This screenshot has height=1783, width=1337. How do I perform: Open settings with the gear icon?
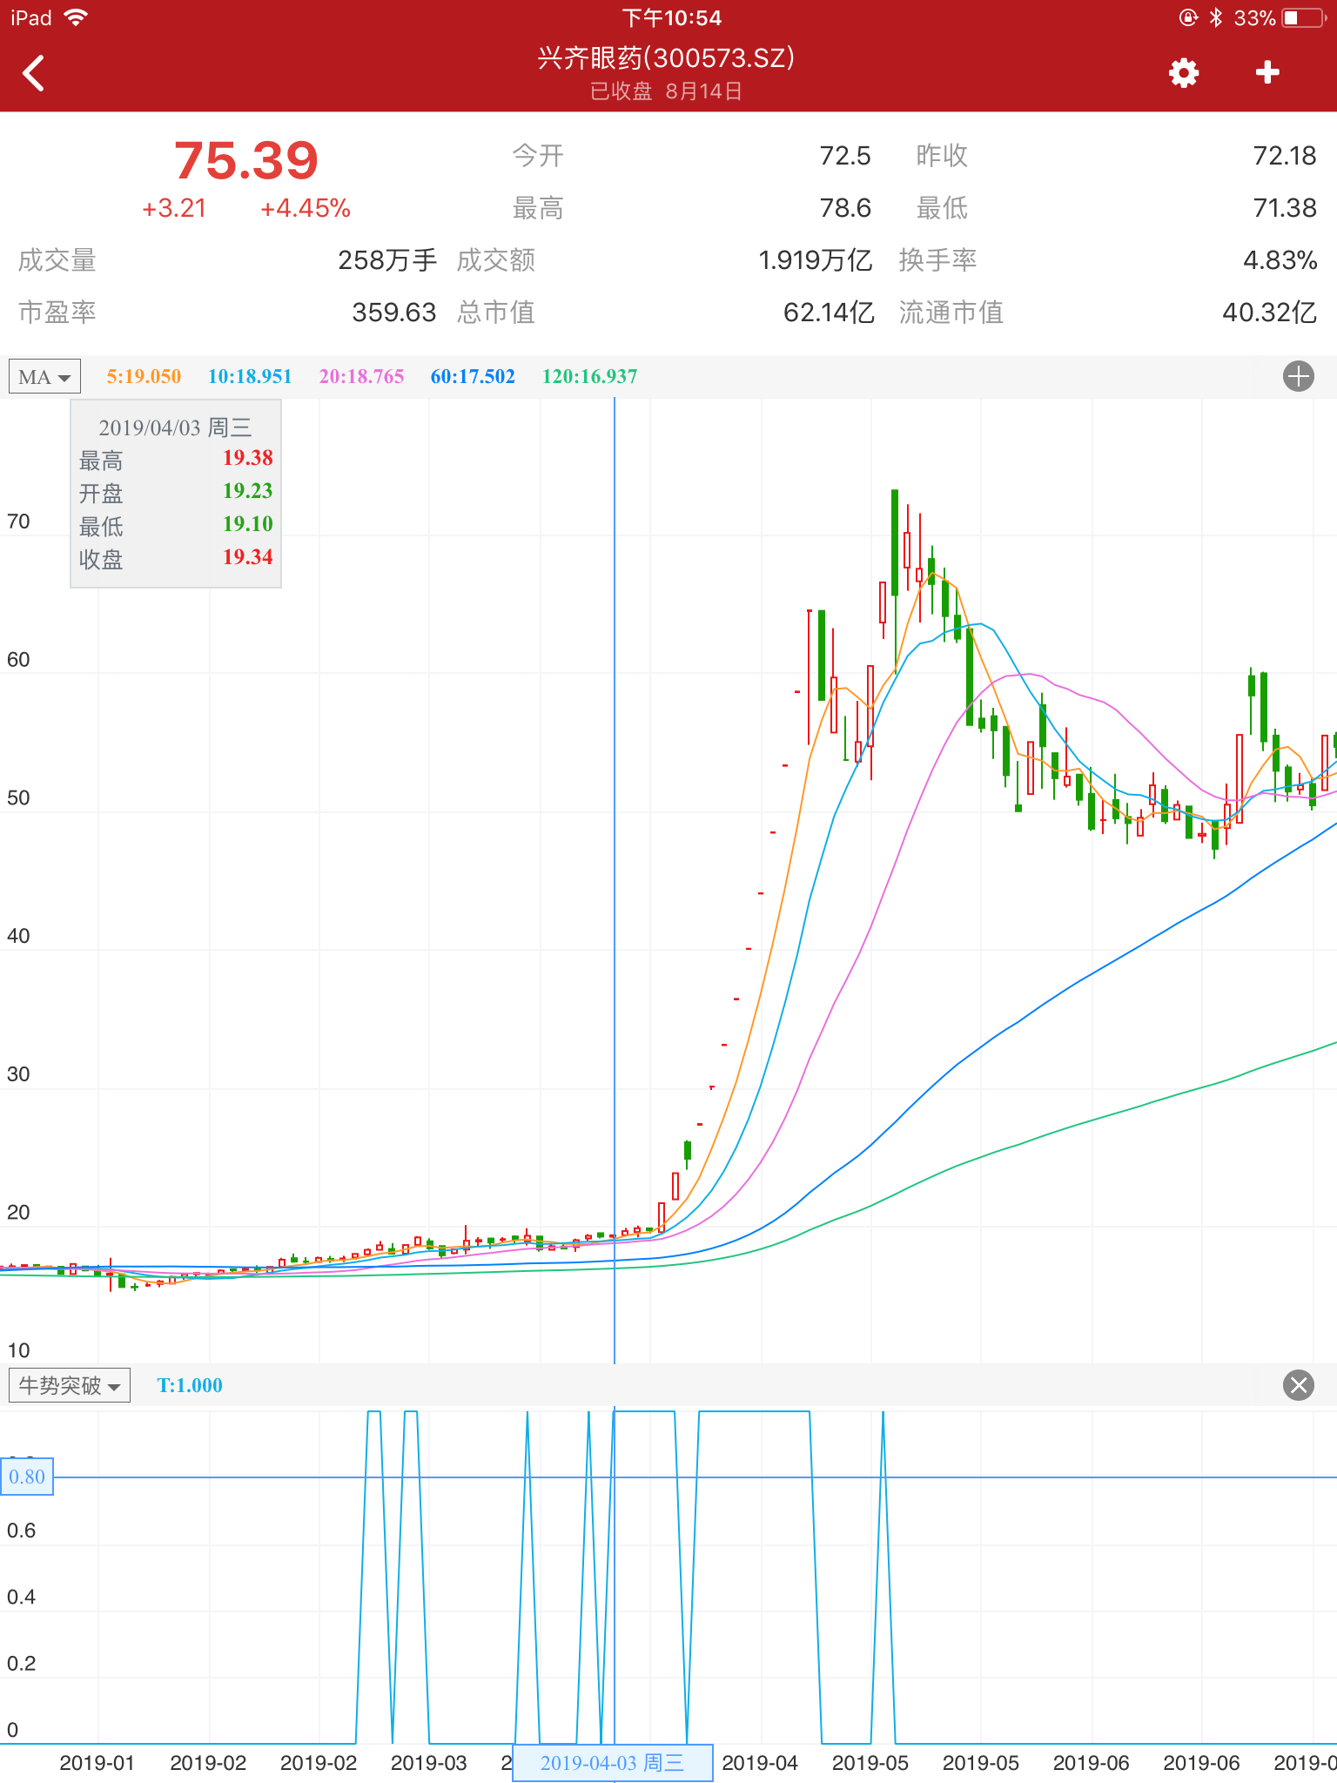pos(1183,73)
